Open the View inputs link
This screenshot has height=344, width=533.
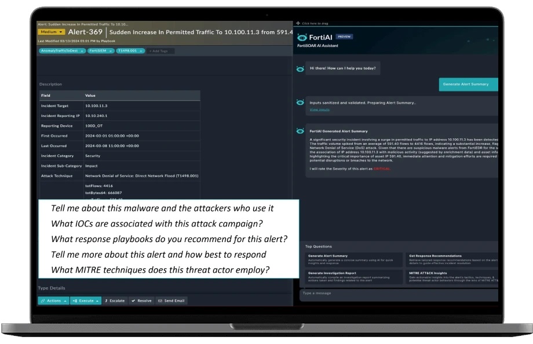click(319, 109)
